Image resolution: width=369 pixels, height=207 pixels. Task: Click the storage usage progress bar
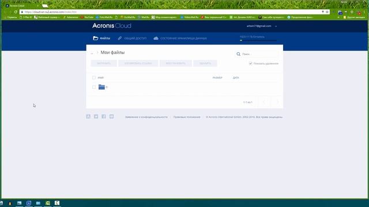258,40
